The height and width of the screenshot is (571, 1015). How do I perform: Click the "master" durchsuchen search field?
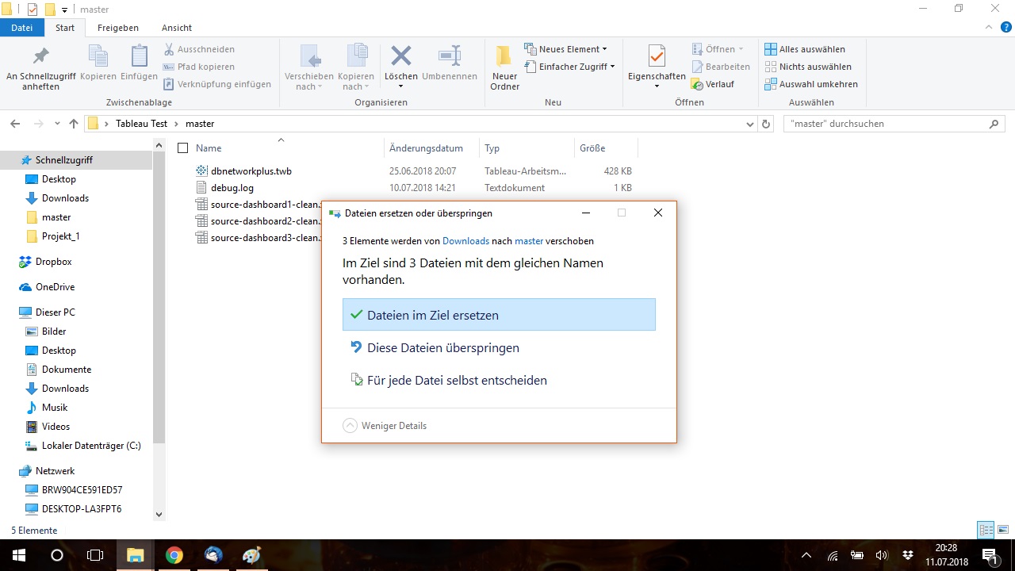pos(884,124)
